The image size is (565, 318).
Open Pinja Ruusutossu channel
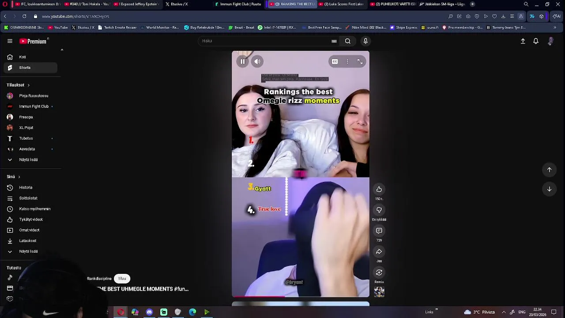pos(30,96)
